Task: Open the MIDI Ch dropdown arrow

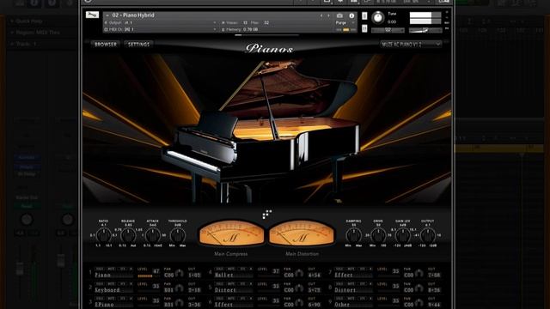Action: (215, 29)
